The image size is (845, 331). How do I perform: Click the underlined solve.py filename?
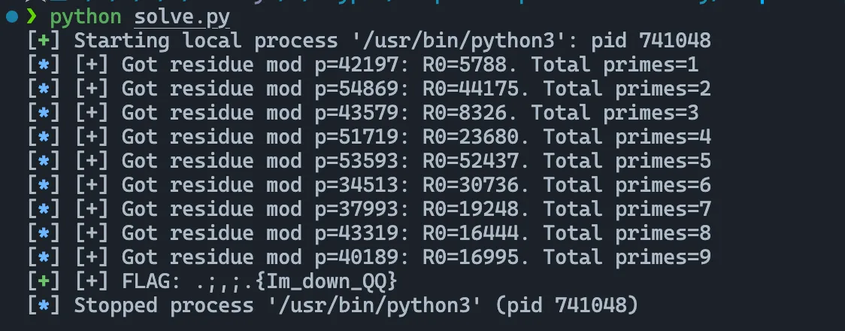click(182, 18)
